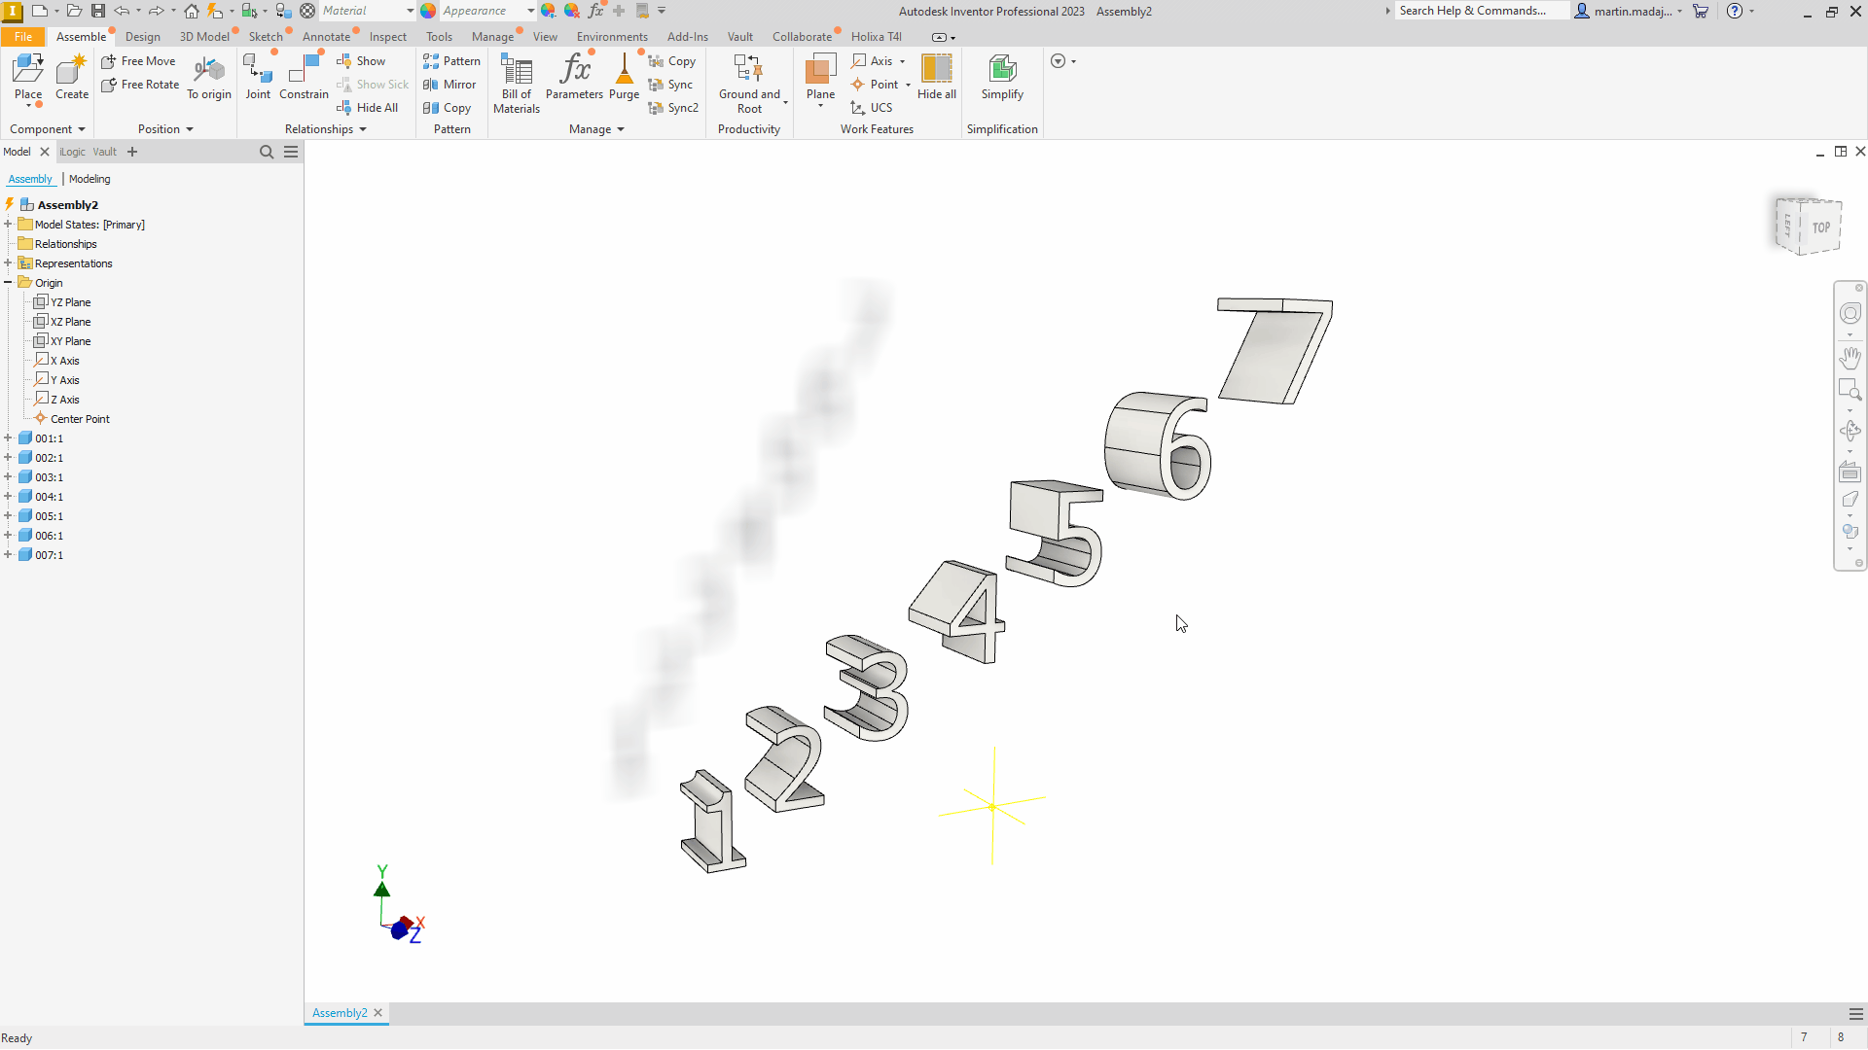Switch to Modeling browser view
This screenshot has width=1868, height=1050.
[90, 179]
